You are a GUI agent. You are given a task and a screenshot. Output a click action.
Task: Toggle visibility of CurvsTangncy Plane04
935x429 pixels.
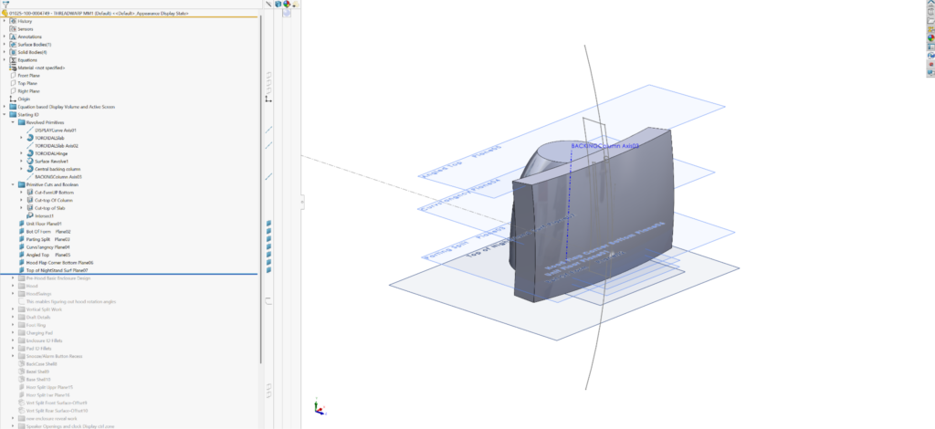(x=269, y=246)
